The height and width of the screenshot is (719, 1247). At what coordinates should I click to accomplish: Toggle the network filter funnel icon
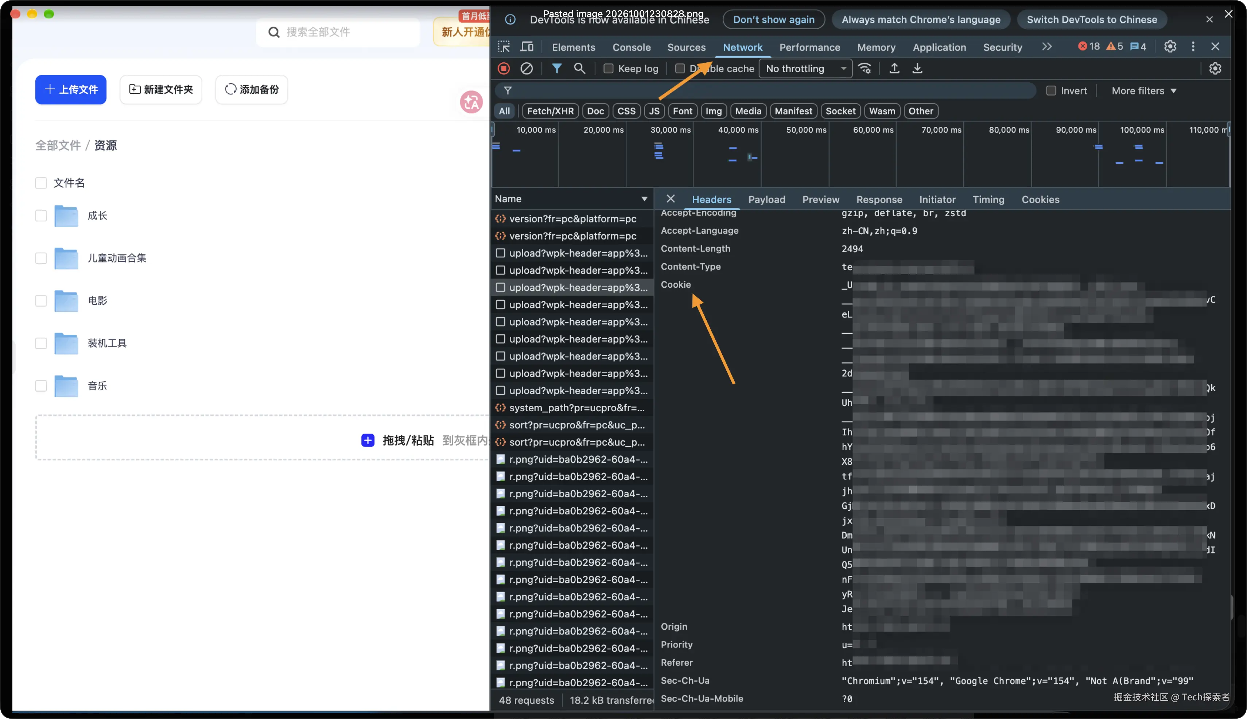(x=556, y=69)
